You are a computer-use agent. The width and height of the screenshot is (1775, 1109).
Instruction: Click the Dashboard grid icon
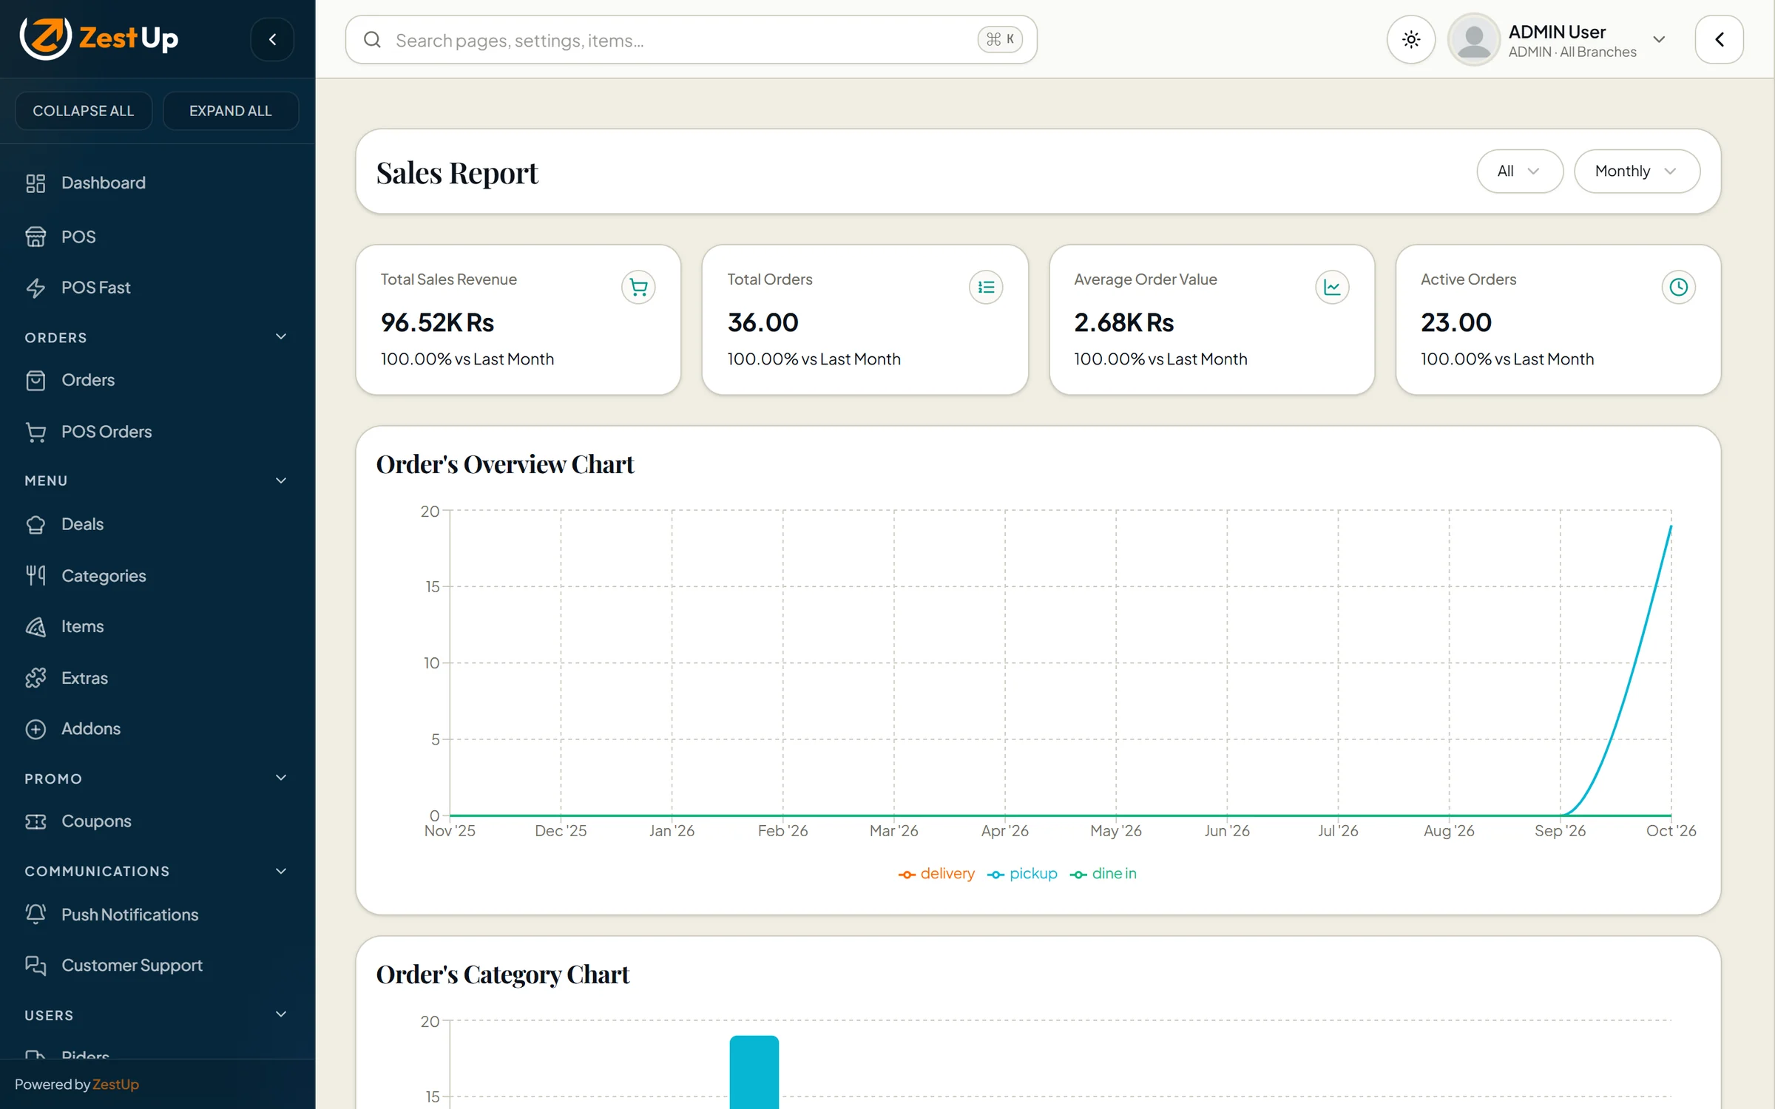pos(35,183)
